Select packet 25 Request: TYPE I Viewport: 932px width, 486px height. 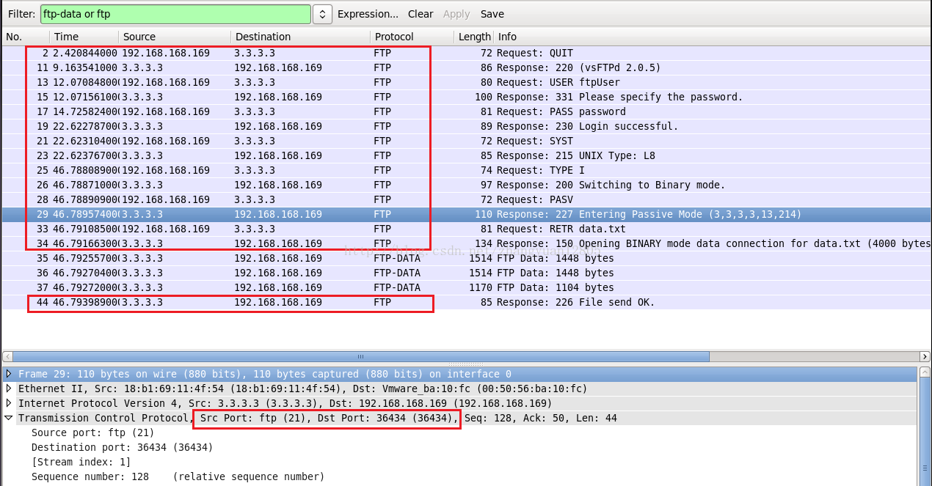pos(466,170)
